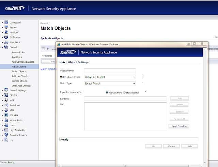Focus the Content input field
The height and width of the screenshot is (167, 218).
(125, 98)
